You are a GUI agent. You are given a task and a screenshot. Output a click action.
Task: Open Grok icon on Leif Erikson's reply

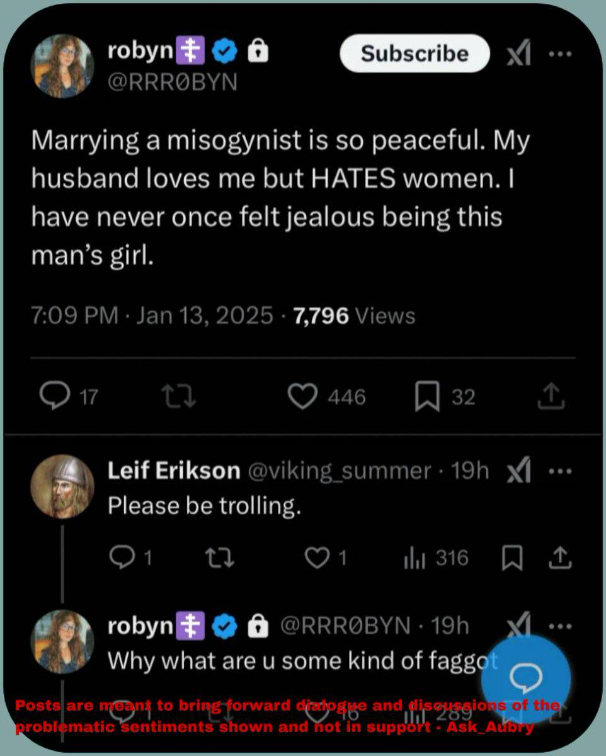(x=518, y=471)
